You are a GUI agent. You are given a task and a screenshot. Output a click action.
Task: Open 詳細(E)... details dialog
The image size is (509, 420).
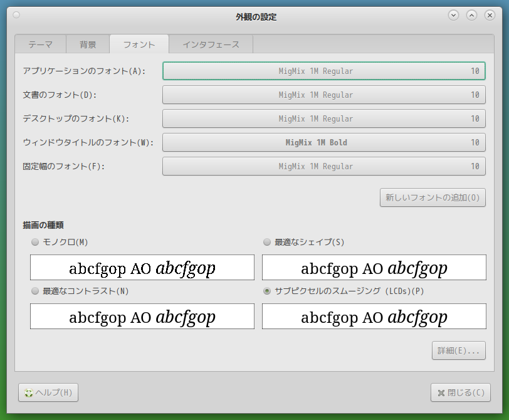click(x=459, y=350)
